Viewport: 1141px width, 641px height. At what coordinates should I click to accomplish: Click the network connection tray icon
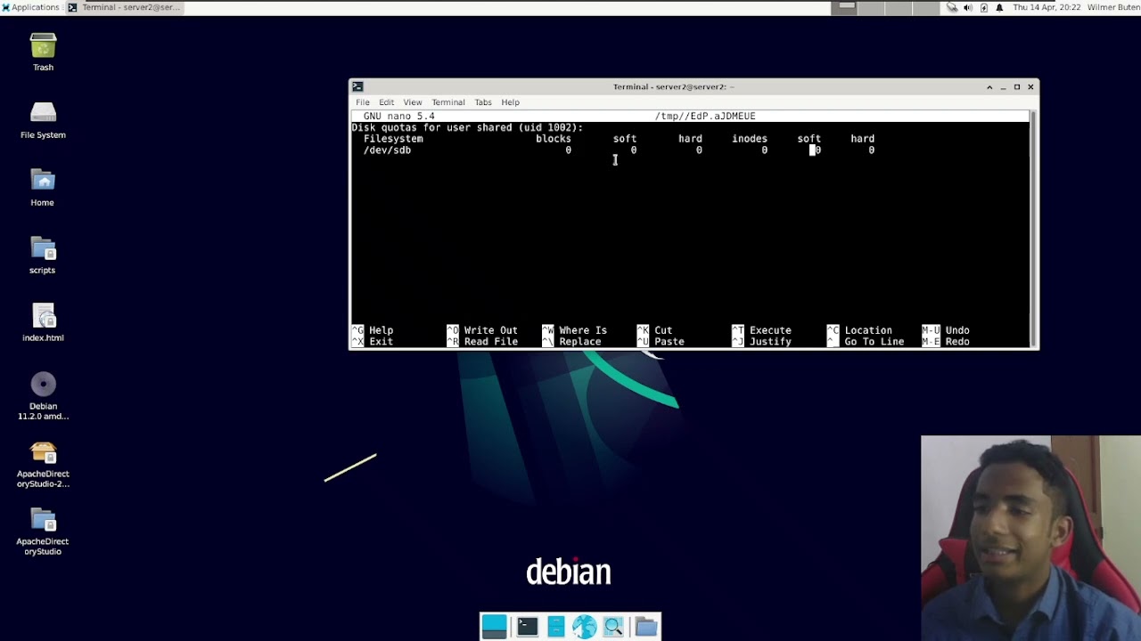pyautogui.click(x=952, y=7)
